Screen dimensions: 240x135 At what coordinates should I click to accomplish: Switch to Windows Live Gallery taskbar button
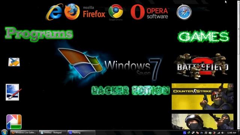pyautogui.click(x=24, y=132)
